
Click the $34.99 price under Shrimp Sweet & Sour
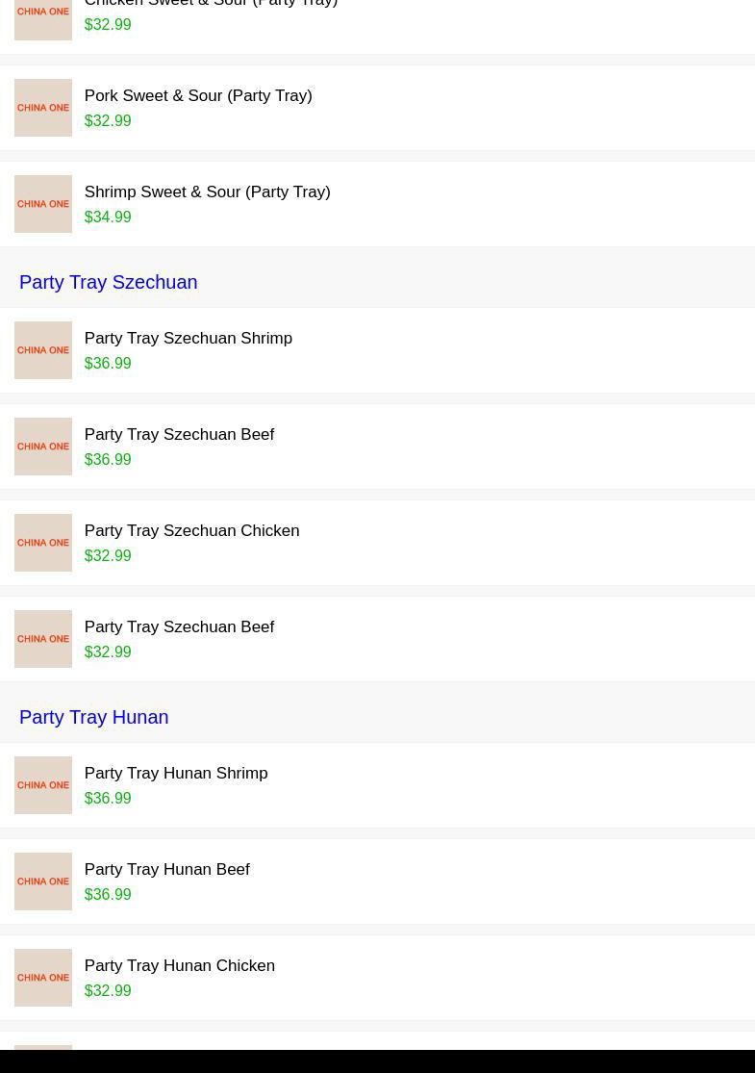click(108, 217)
